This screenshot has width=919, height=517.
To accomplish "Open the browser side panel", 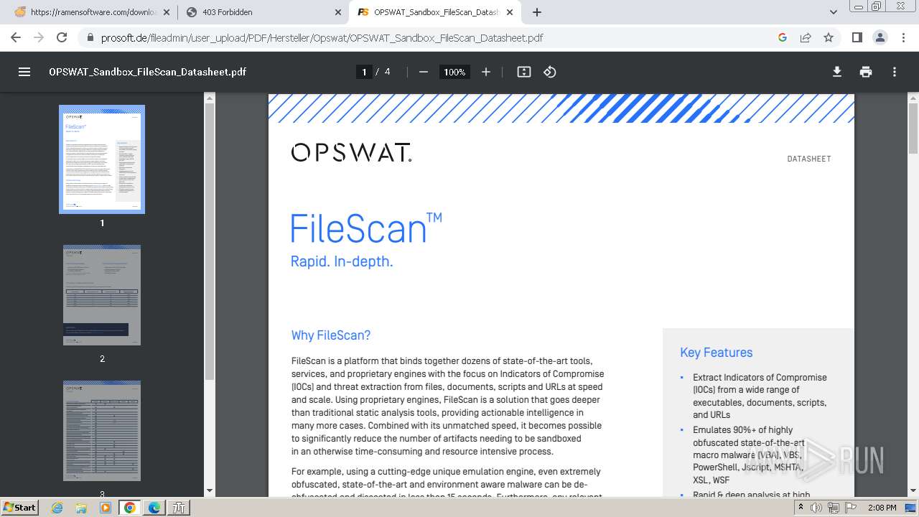I will 857,37.
